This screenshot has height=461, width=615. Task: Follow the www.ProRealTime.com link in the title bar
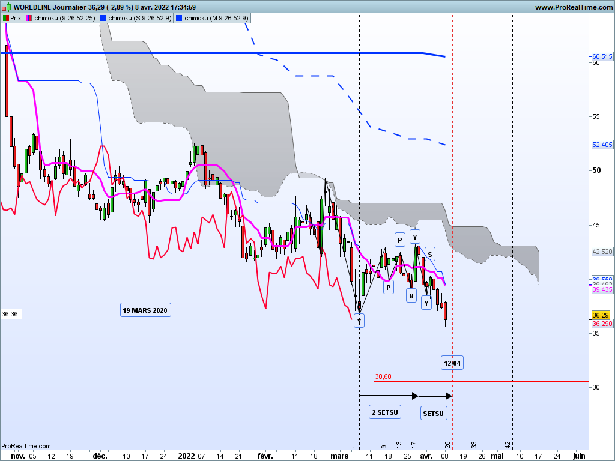pyautogui.click(x=574, y=7)
